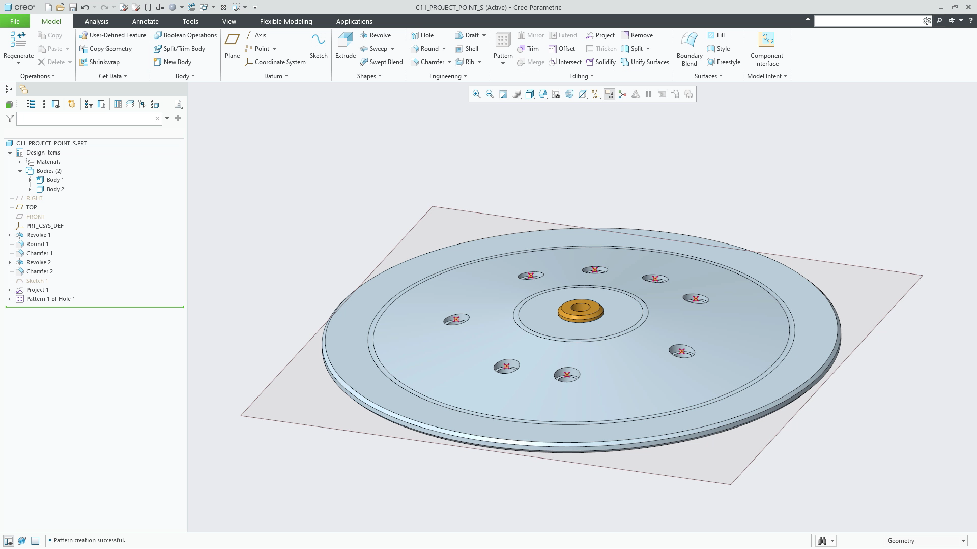Screen dimensions: 977x549
Task: Click the Solidify tool
Action: [600, 62]
